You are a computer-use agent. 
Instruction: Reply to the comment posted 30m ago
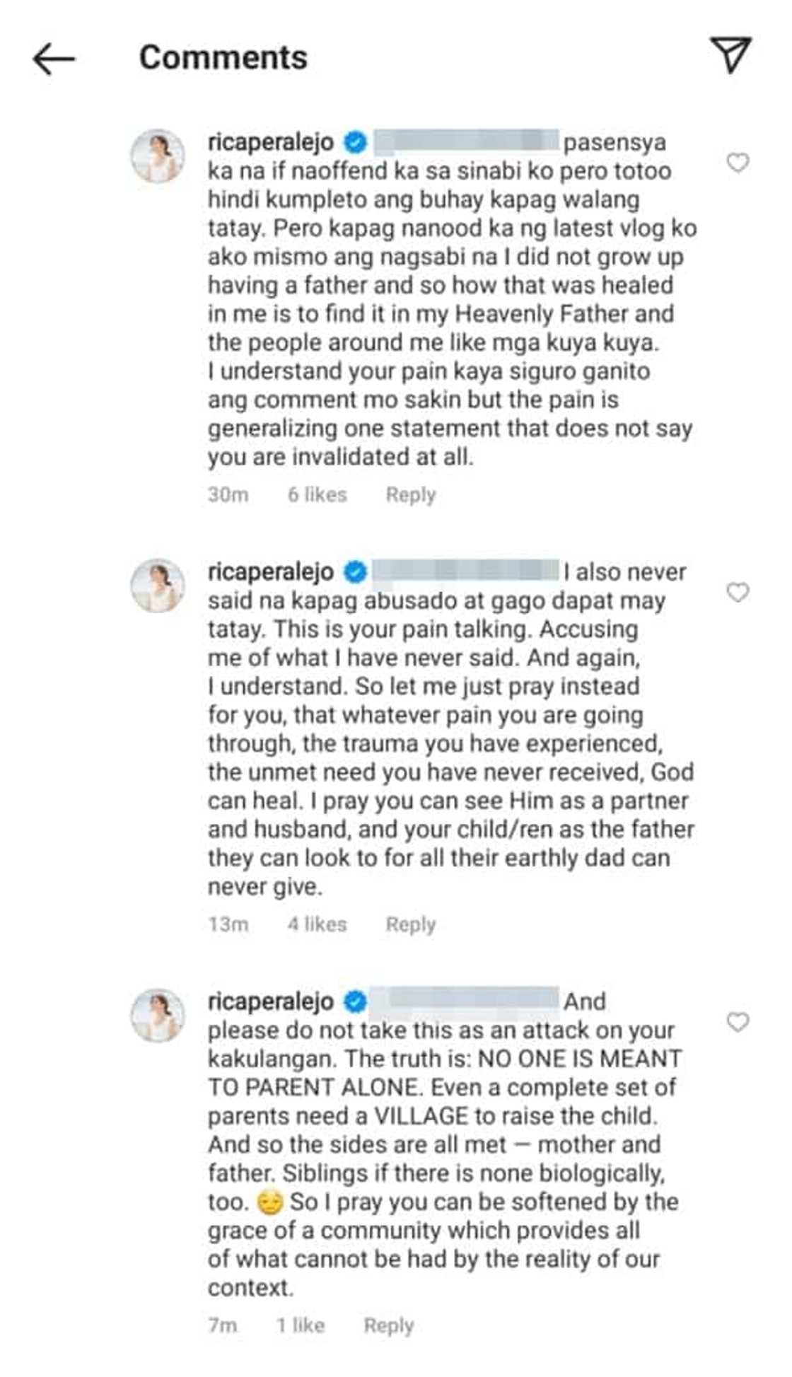(x=410, y=495)
